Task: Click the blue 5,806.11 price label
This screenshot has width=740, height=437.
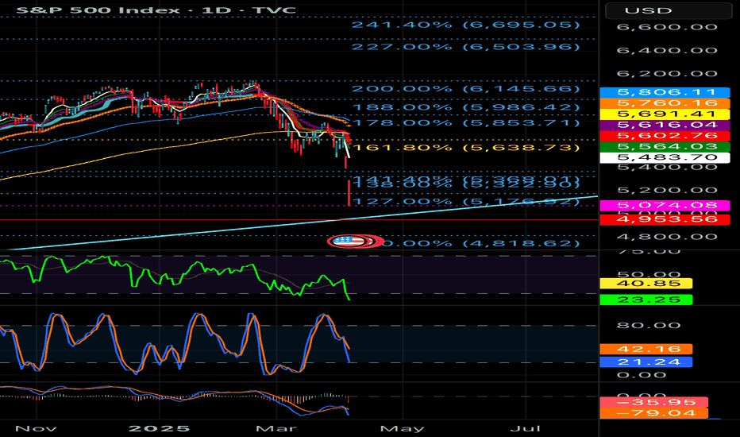Action: click(665, 92)
